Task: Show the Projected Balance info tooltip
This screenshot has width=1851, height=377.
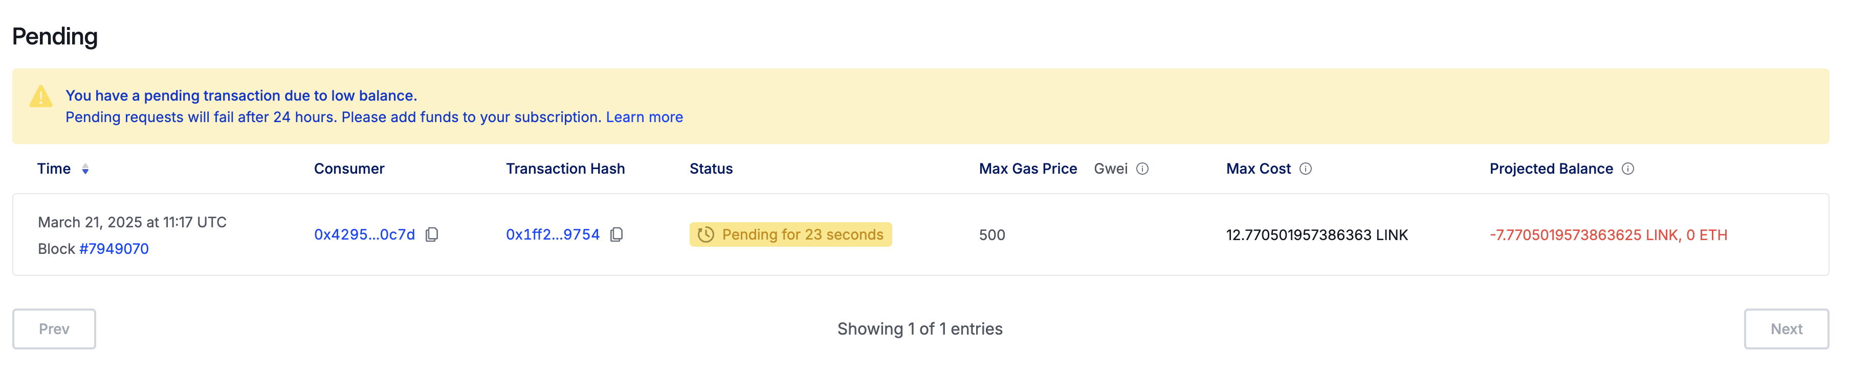Action: (x=1628, y=169)
